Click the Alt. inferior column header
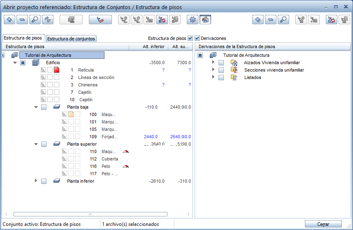353x230 pixels. point(153,47)
